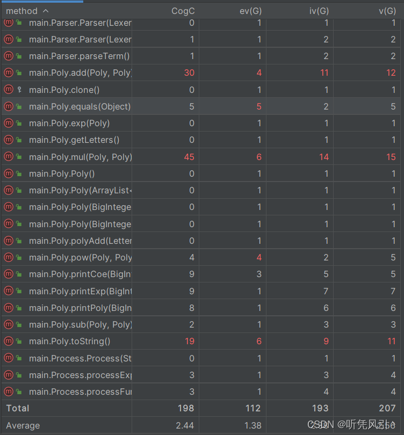The image size is (404, 435).
Task: Click the protected key icon on main.Poly.clone()
Action: click(x=19, y=90)
